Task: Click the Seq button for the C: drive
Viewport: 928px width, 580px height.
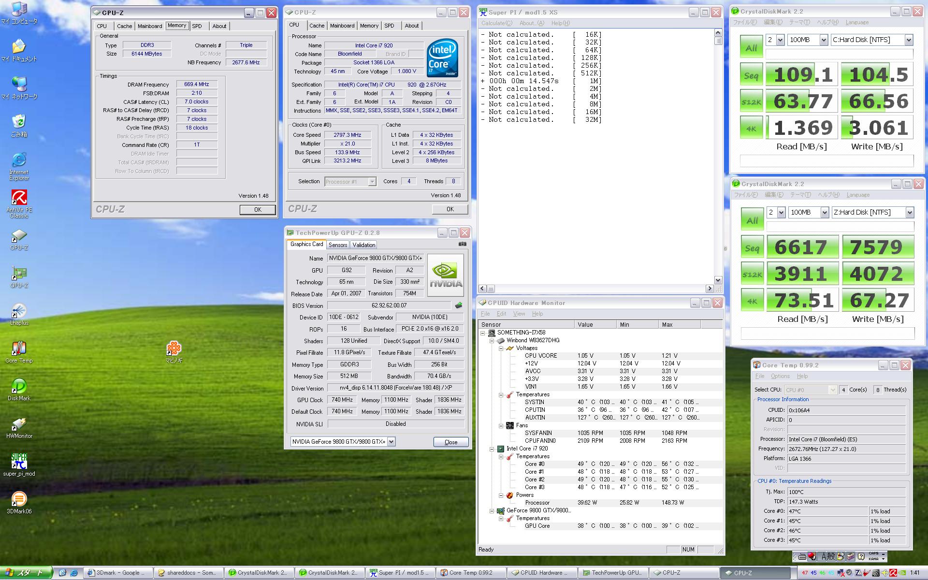Action: coord(751,75)
